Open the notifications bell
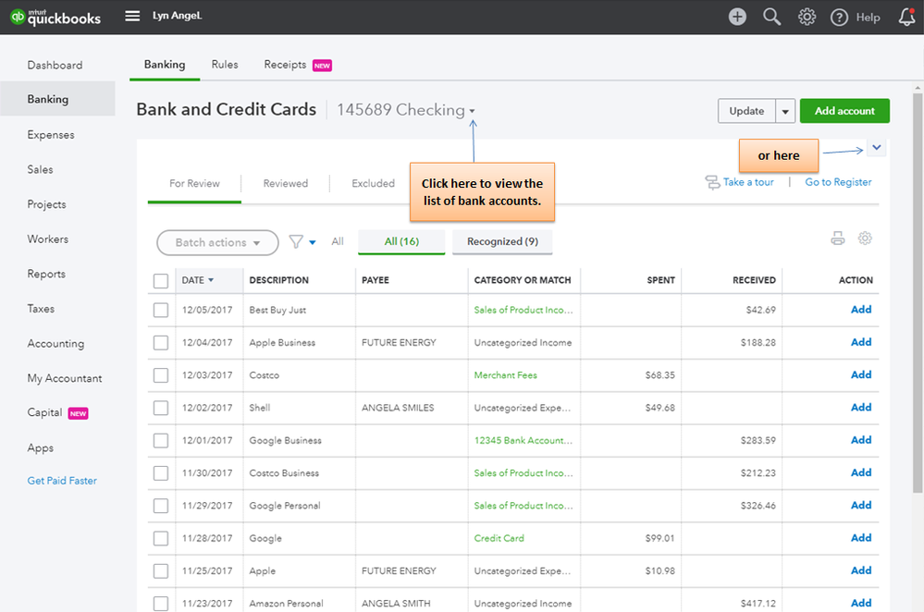 coord(907,17)
